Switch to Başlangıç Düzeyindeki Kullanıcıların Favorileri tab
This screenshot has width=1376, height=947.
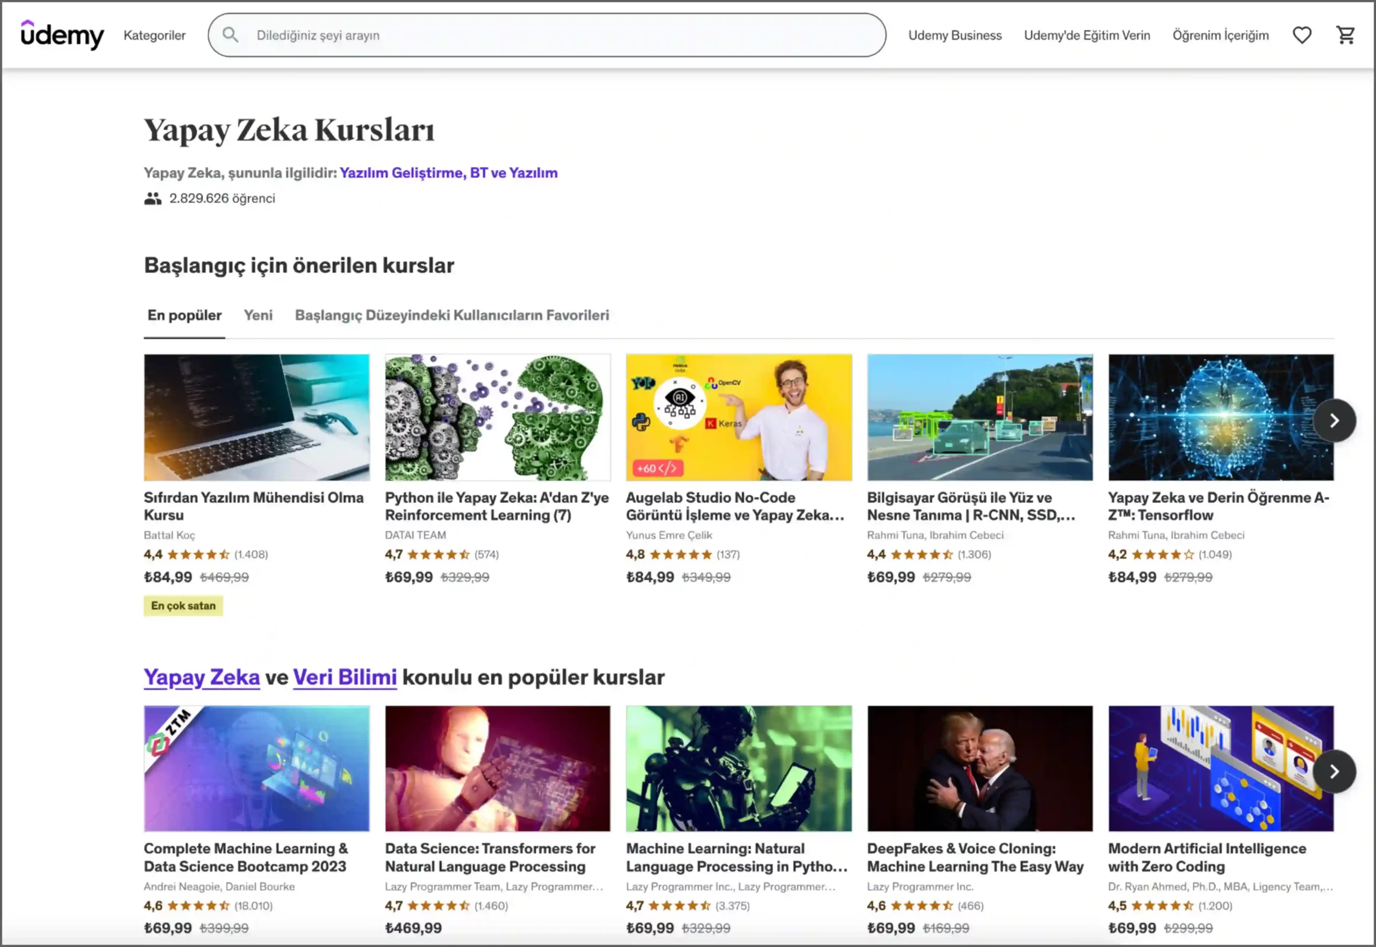click(451, 315)
